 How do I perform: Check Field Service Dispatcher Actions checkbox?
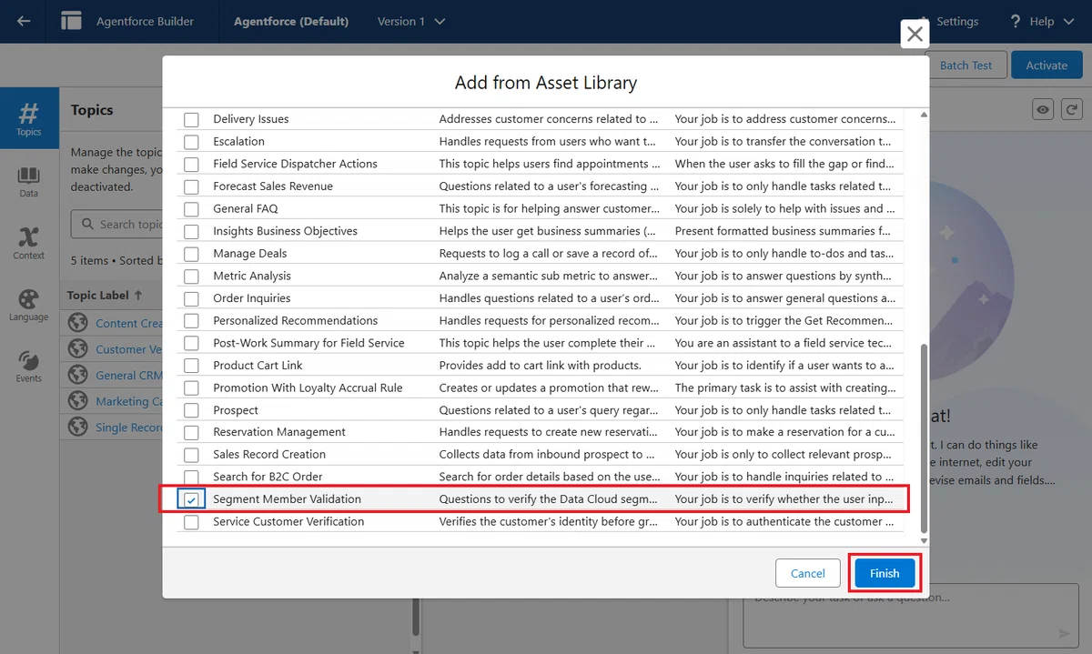pyautogui.click(x=191, y=164)
